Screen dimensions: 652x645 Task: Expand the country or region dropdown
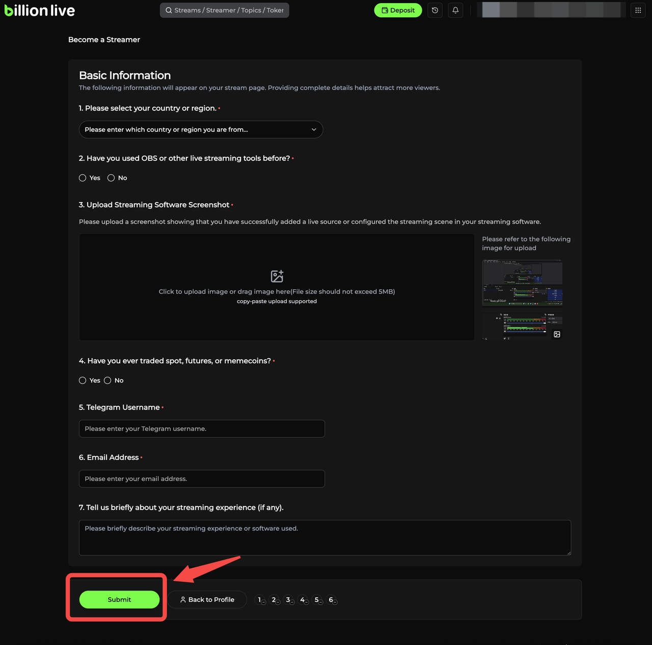(x=201, y=130)
